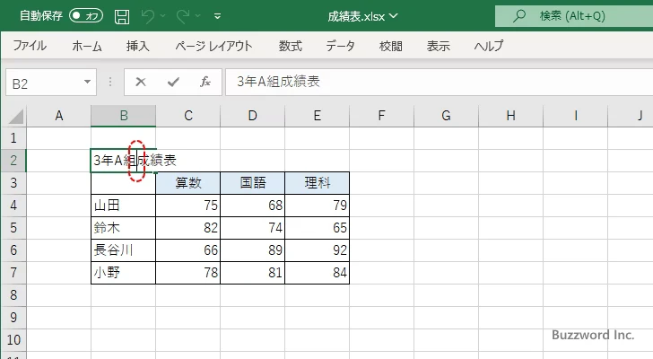Select row 10 header
This screenshot has width=653, height=359.
(13, 340)
